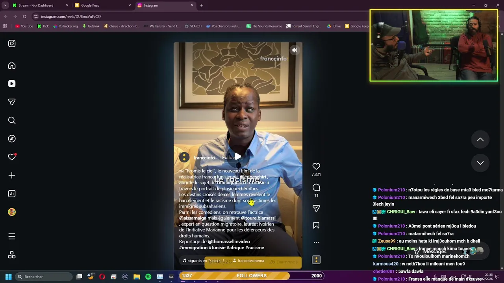View site information icon in address bar

coord(36,17)
